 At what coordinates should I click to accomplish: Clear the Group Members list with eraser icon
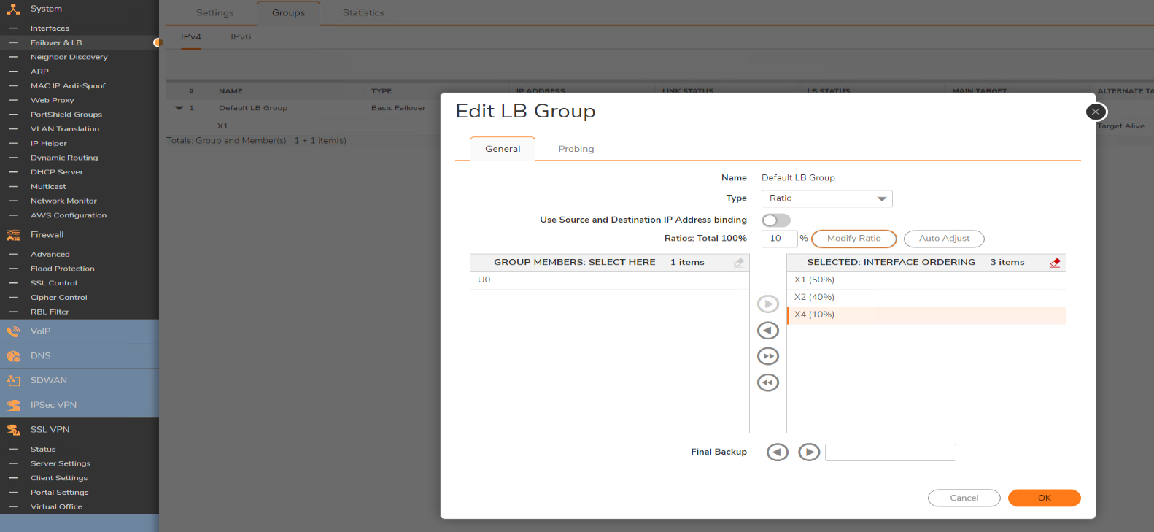click(x=739, y=263)
